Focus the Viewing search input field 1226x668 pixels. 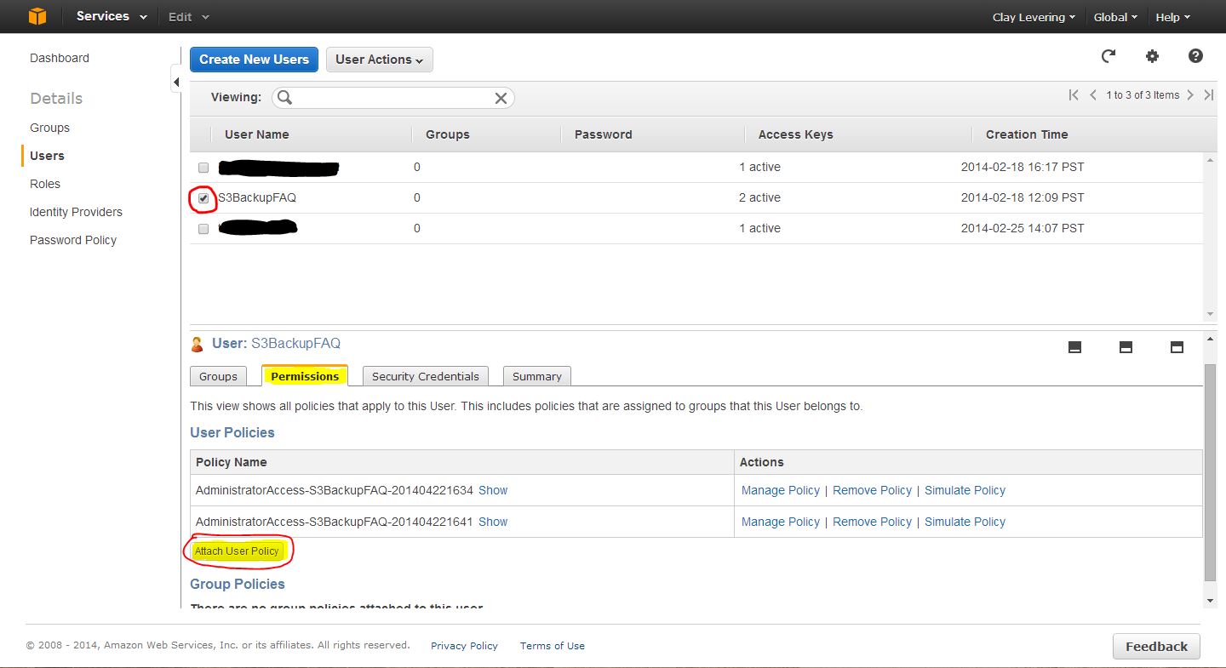coord(392,98)
